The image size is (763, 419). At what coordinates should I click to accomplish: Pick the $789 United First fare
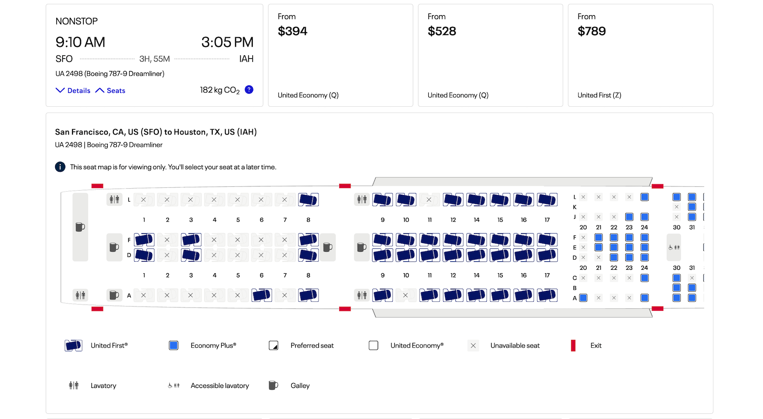640,55
